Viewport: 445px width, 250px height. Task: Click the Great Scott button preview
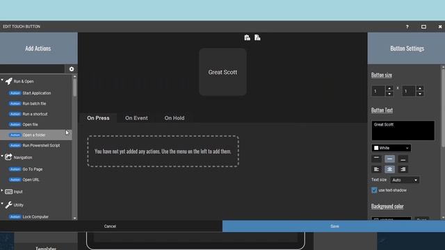click(222, 72)
